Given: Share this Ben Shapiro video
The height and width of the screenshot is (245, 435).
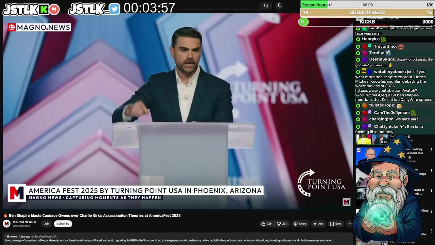Looking at the screenshot, I should pyautogui.click(x=300, y=224).
